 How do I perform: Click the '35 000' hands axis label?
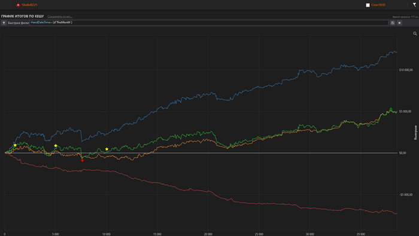361,234
